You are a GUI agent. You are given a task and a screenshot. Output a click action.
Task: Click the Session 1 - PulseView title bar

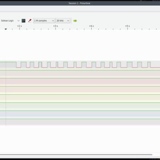pos(80,3)
